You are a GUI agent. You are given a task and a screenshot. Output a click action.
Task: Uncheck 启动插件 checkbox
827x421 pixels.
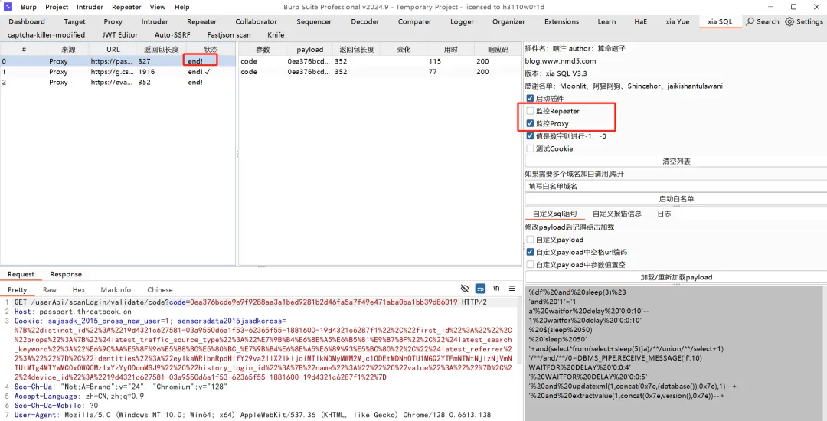(x=530, y=99)
